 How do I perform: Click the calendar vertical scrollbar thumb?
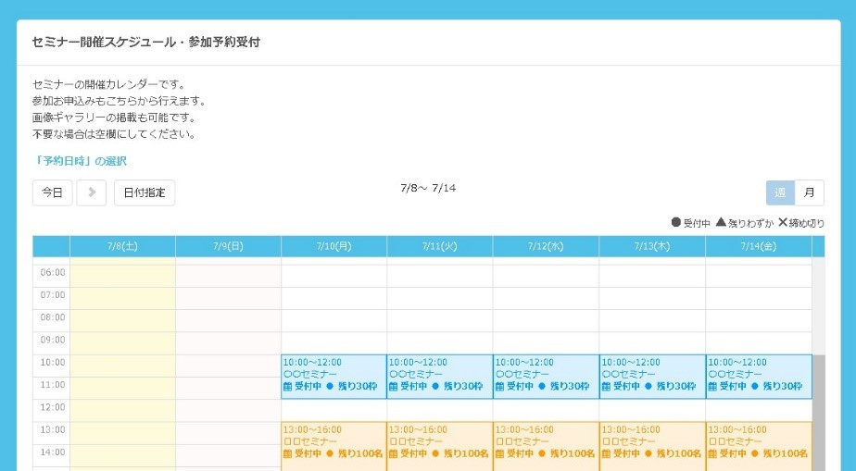tap(818, 412)
